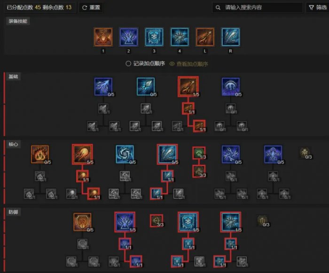This screenshot has height=273, width=329.
Task: Focus the 请输入搜索内容 search field
Action: tap(258, 8)
